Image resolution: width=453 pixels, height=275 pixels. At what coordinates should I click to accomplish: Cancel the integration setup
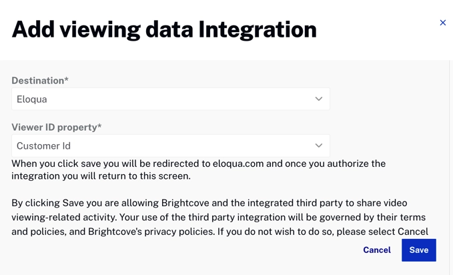tap(377, 250)
